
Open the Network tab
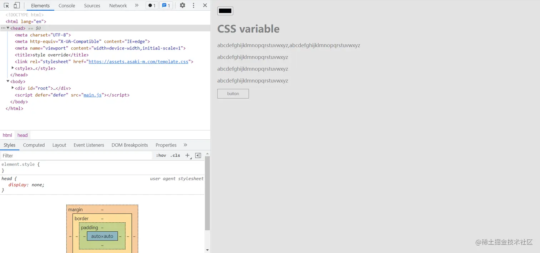pyautogui.click(x=118, y=6)
